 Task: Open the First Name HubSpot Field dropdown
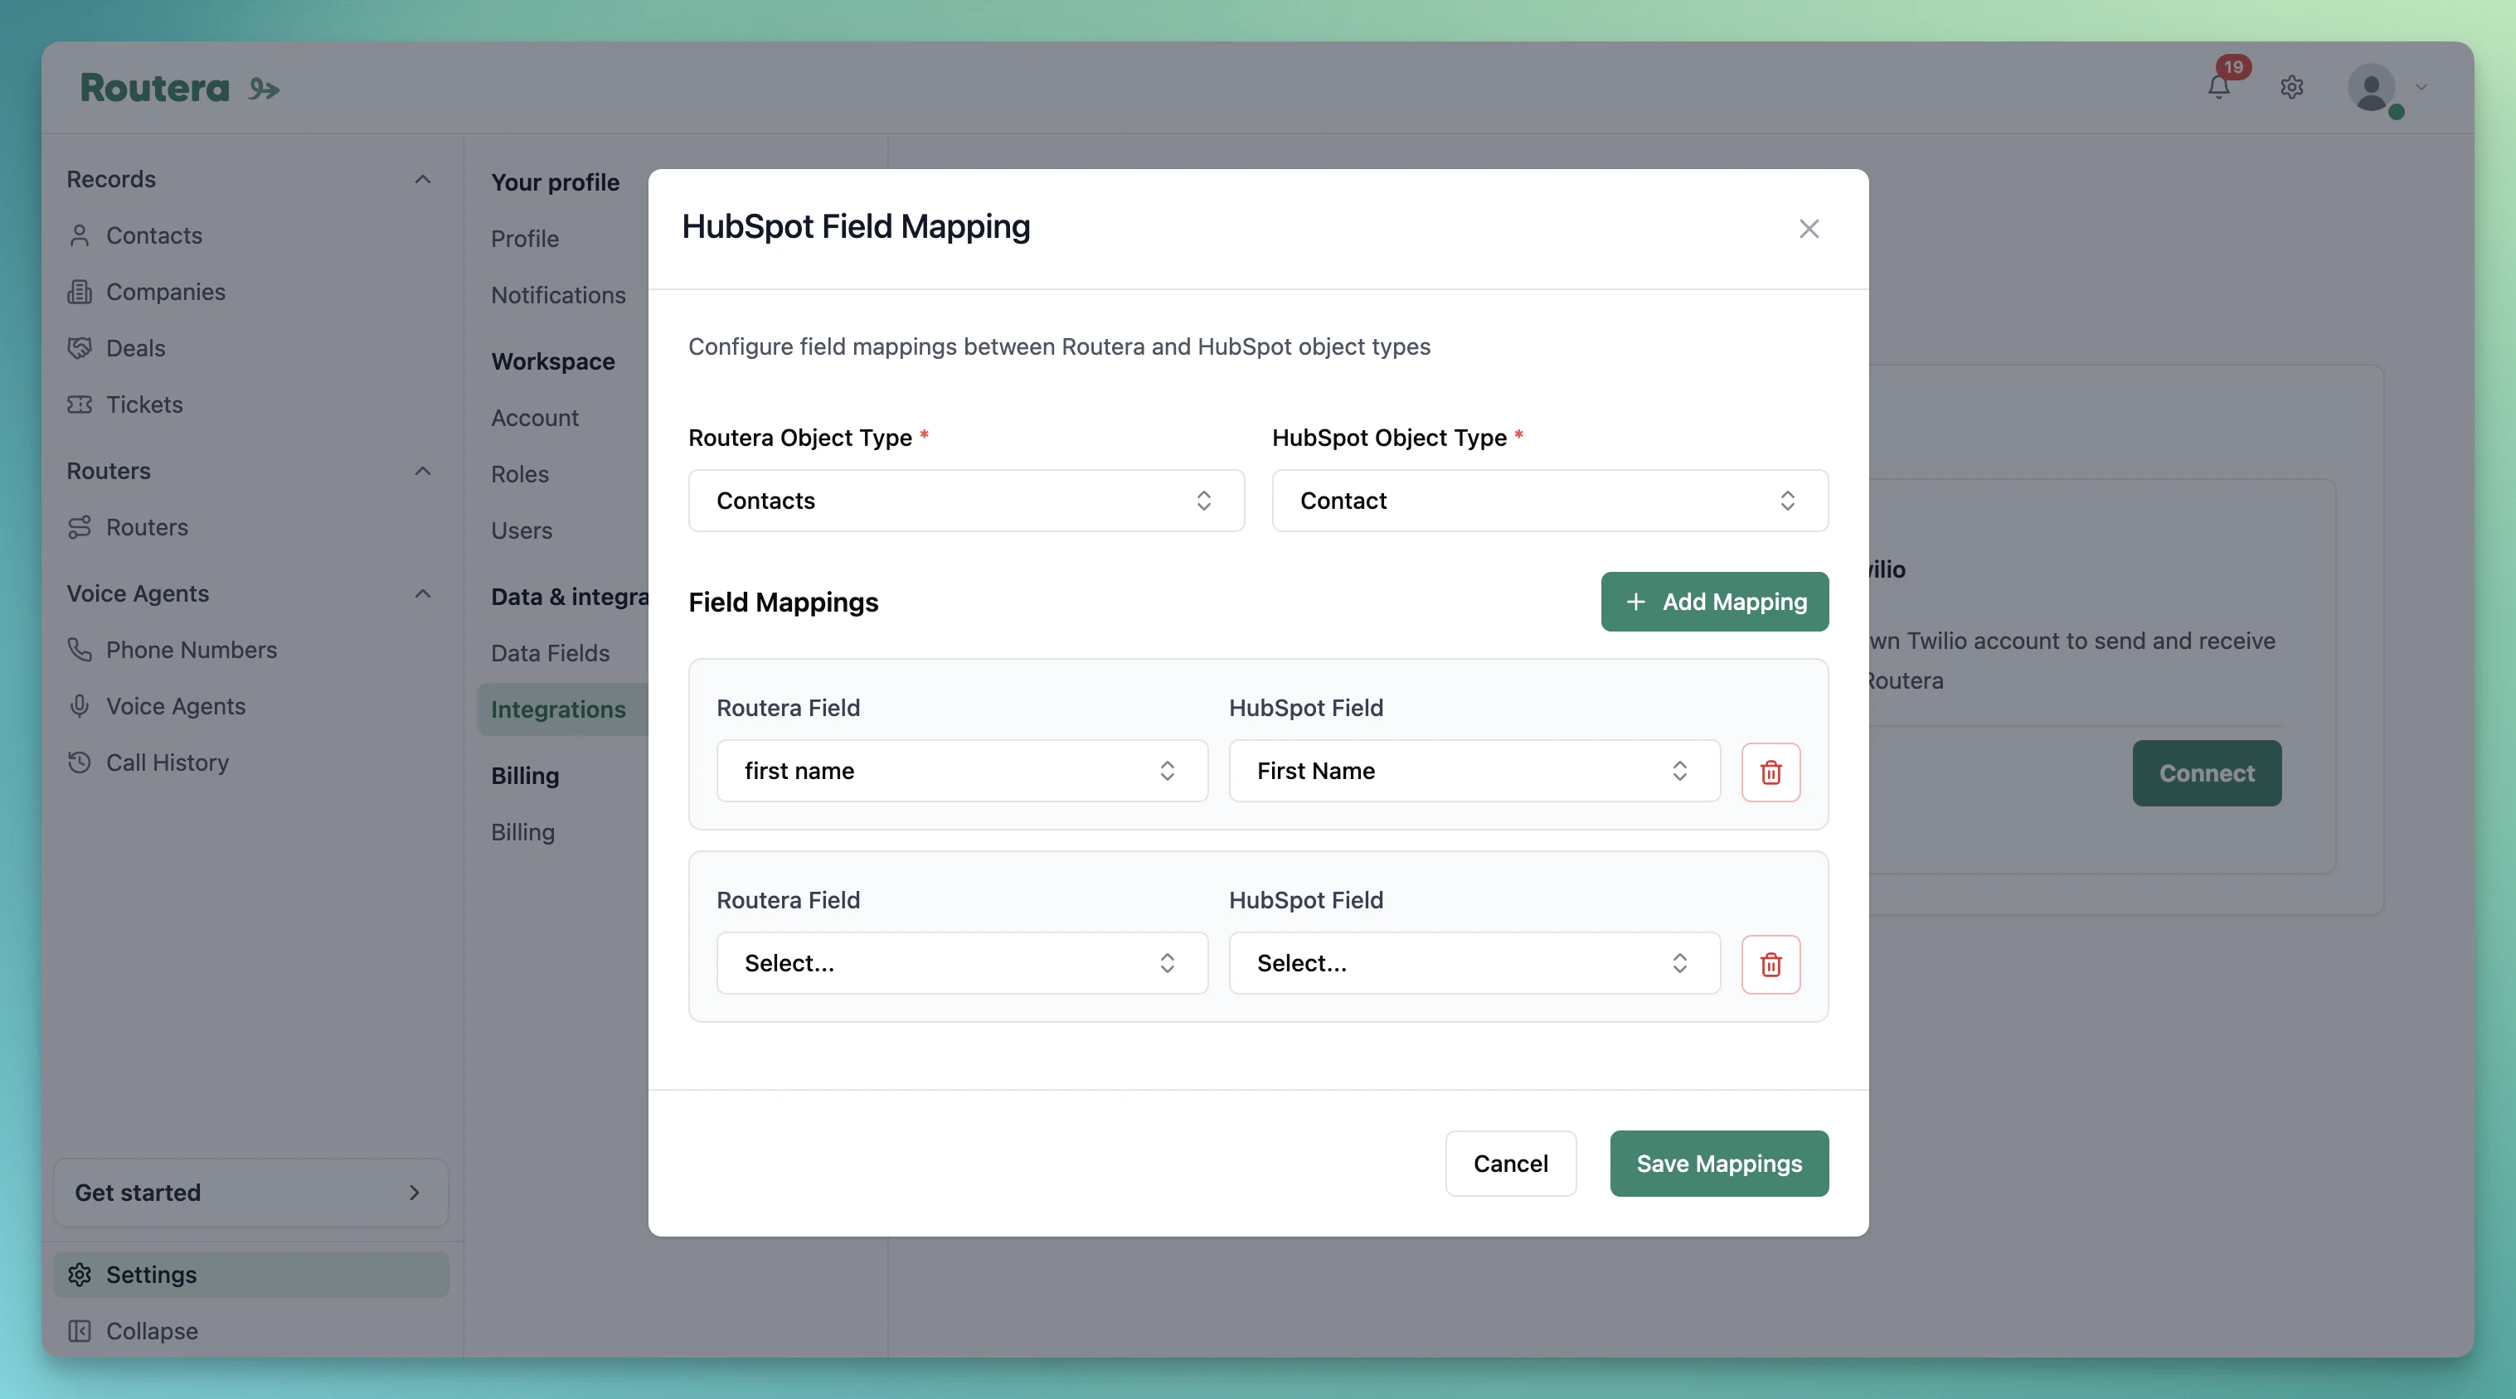coord(1474,770)
